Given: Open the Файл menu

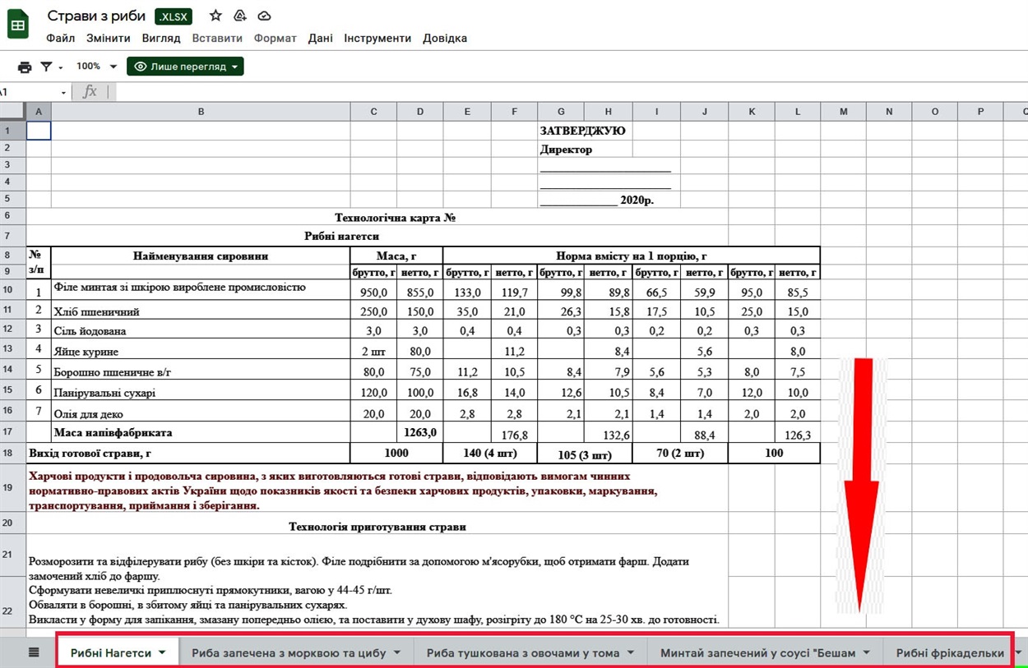Looking at the screenshot, I should click(x=61, y=38).
